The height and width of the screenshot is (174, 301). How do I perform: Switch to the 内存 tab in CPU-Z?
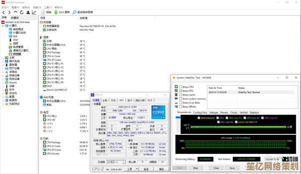[113, 100]
